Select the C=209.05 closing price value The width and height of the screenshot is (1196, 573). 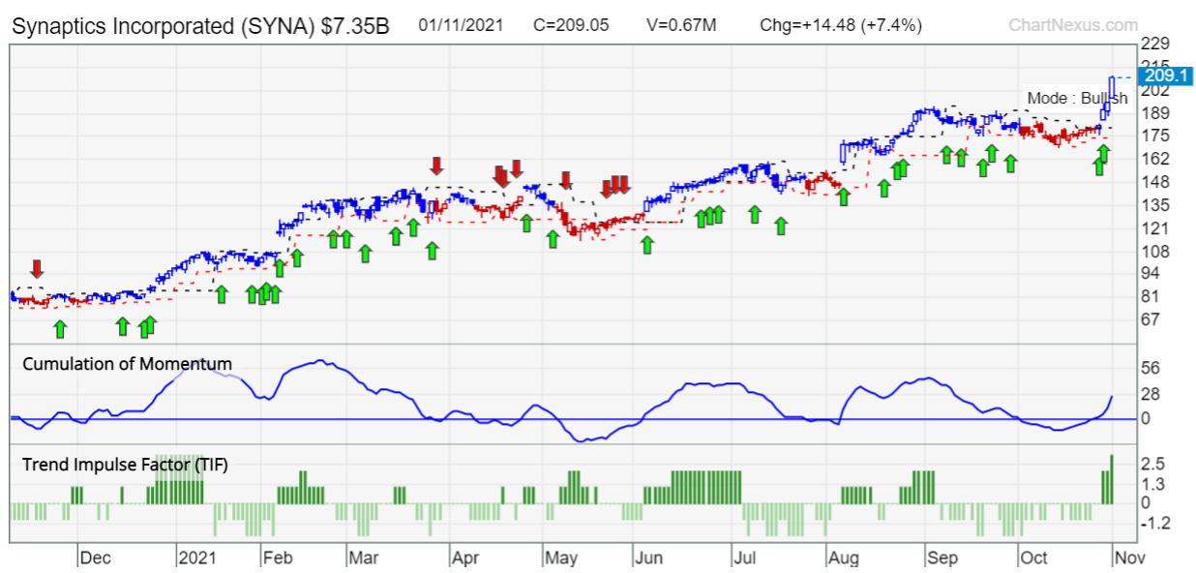[x=571, y=25]
